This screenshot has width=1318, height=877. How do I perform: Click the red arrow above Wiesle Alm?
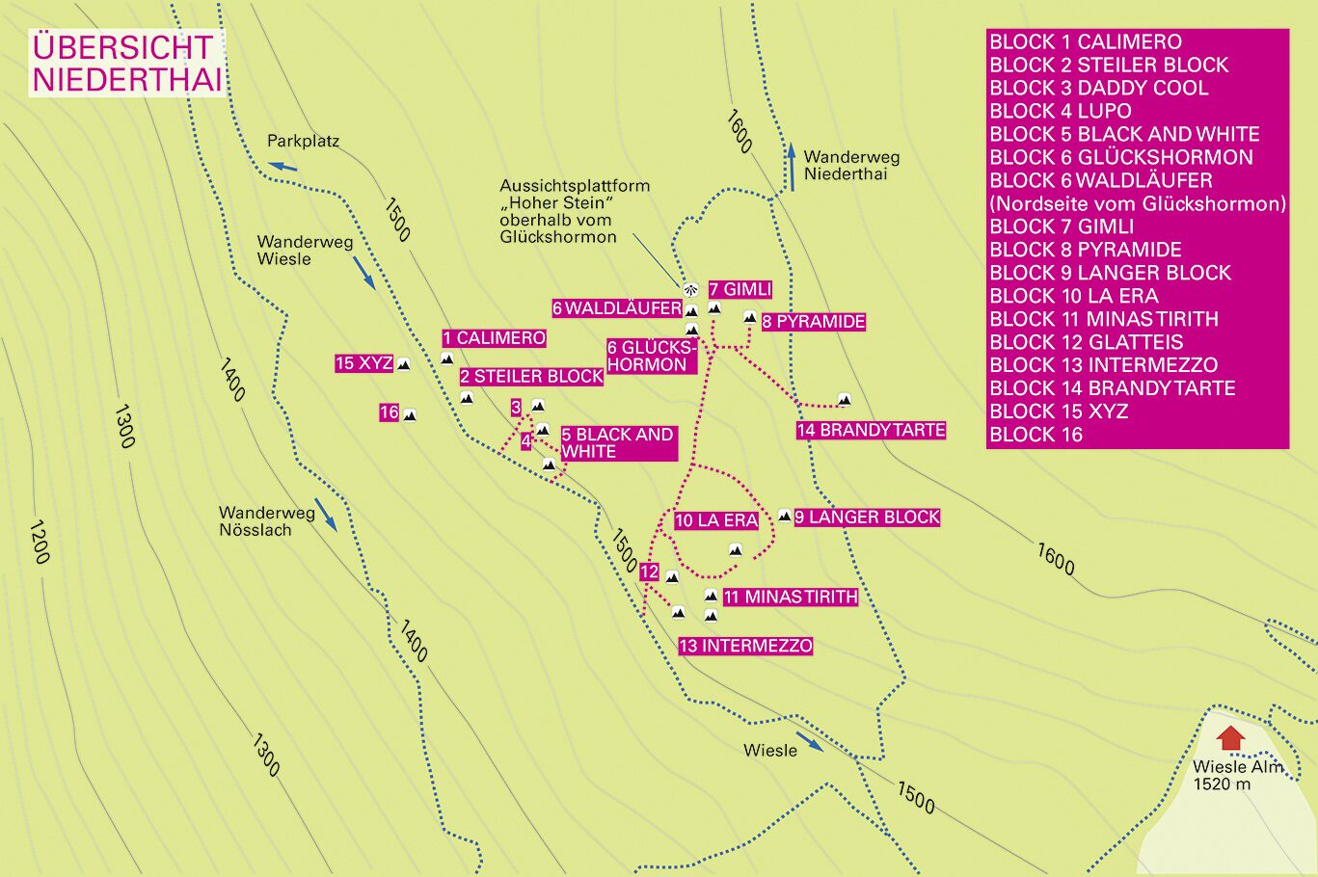pos(1230,738)
